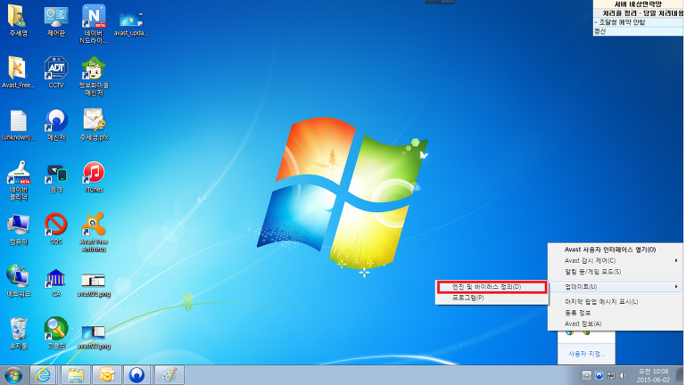
Task: Open the Avast_Free... folder on desktop
Action: point(19,72)
